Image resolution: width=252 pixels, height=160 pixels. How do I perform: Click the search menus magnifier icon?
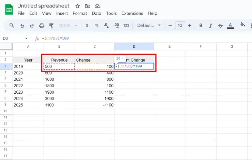coord(12,26)
